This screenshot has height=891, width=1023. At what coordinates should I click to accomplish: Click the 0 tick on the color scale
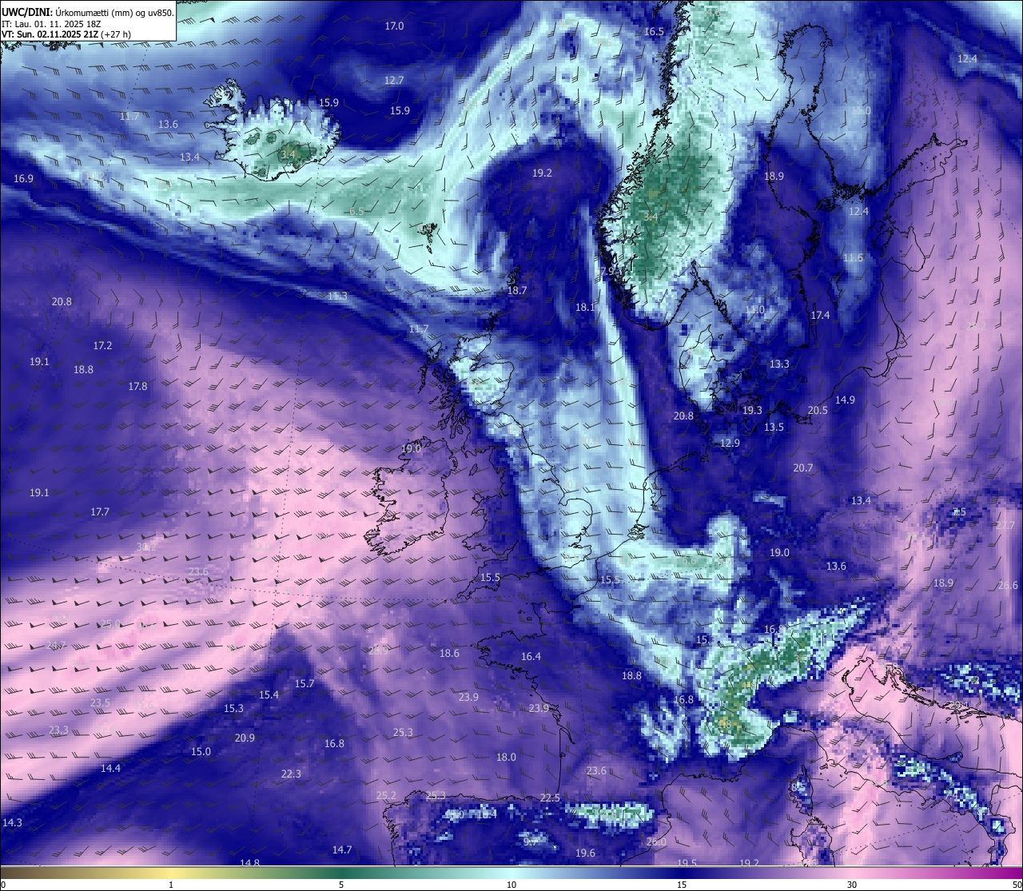(x=2, y=885)
